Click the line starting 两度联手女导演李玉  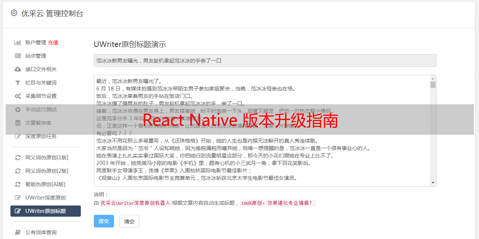coord(174,171)
